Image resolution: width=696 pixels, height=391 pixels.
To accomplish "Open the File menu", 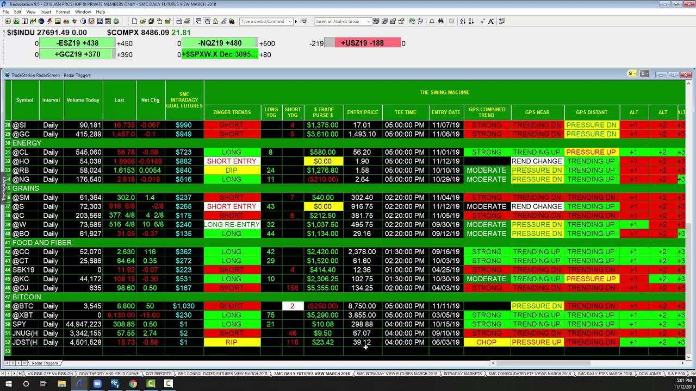I will 5,12.
